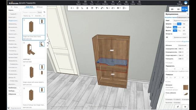This screenshot has height=110, width=196.
Task: Click the Установить button at panel bottom
Action: coord(169,99)
